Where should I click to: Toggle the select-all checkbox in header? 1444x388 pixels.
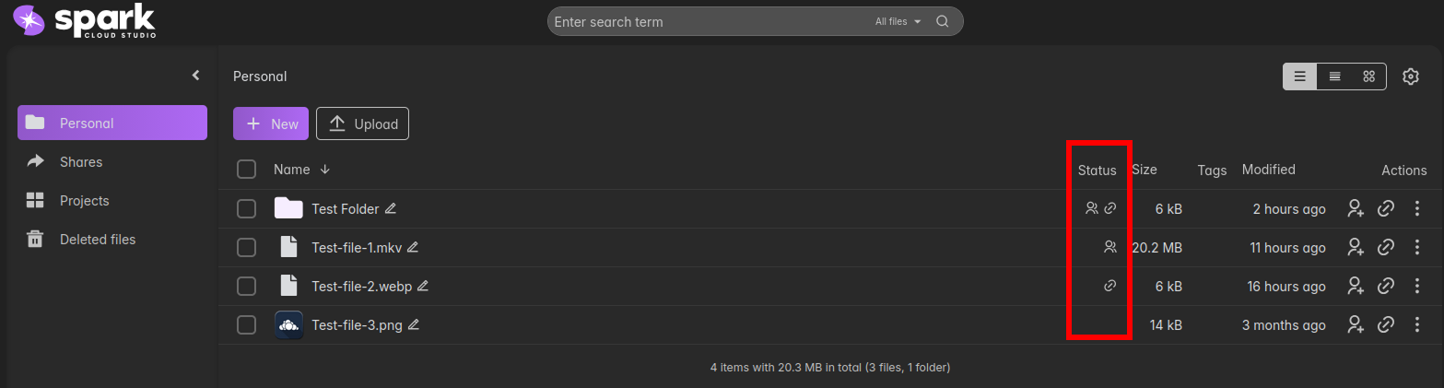[246, 170]
